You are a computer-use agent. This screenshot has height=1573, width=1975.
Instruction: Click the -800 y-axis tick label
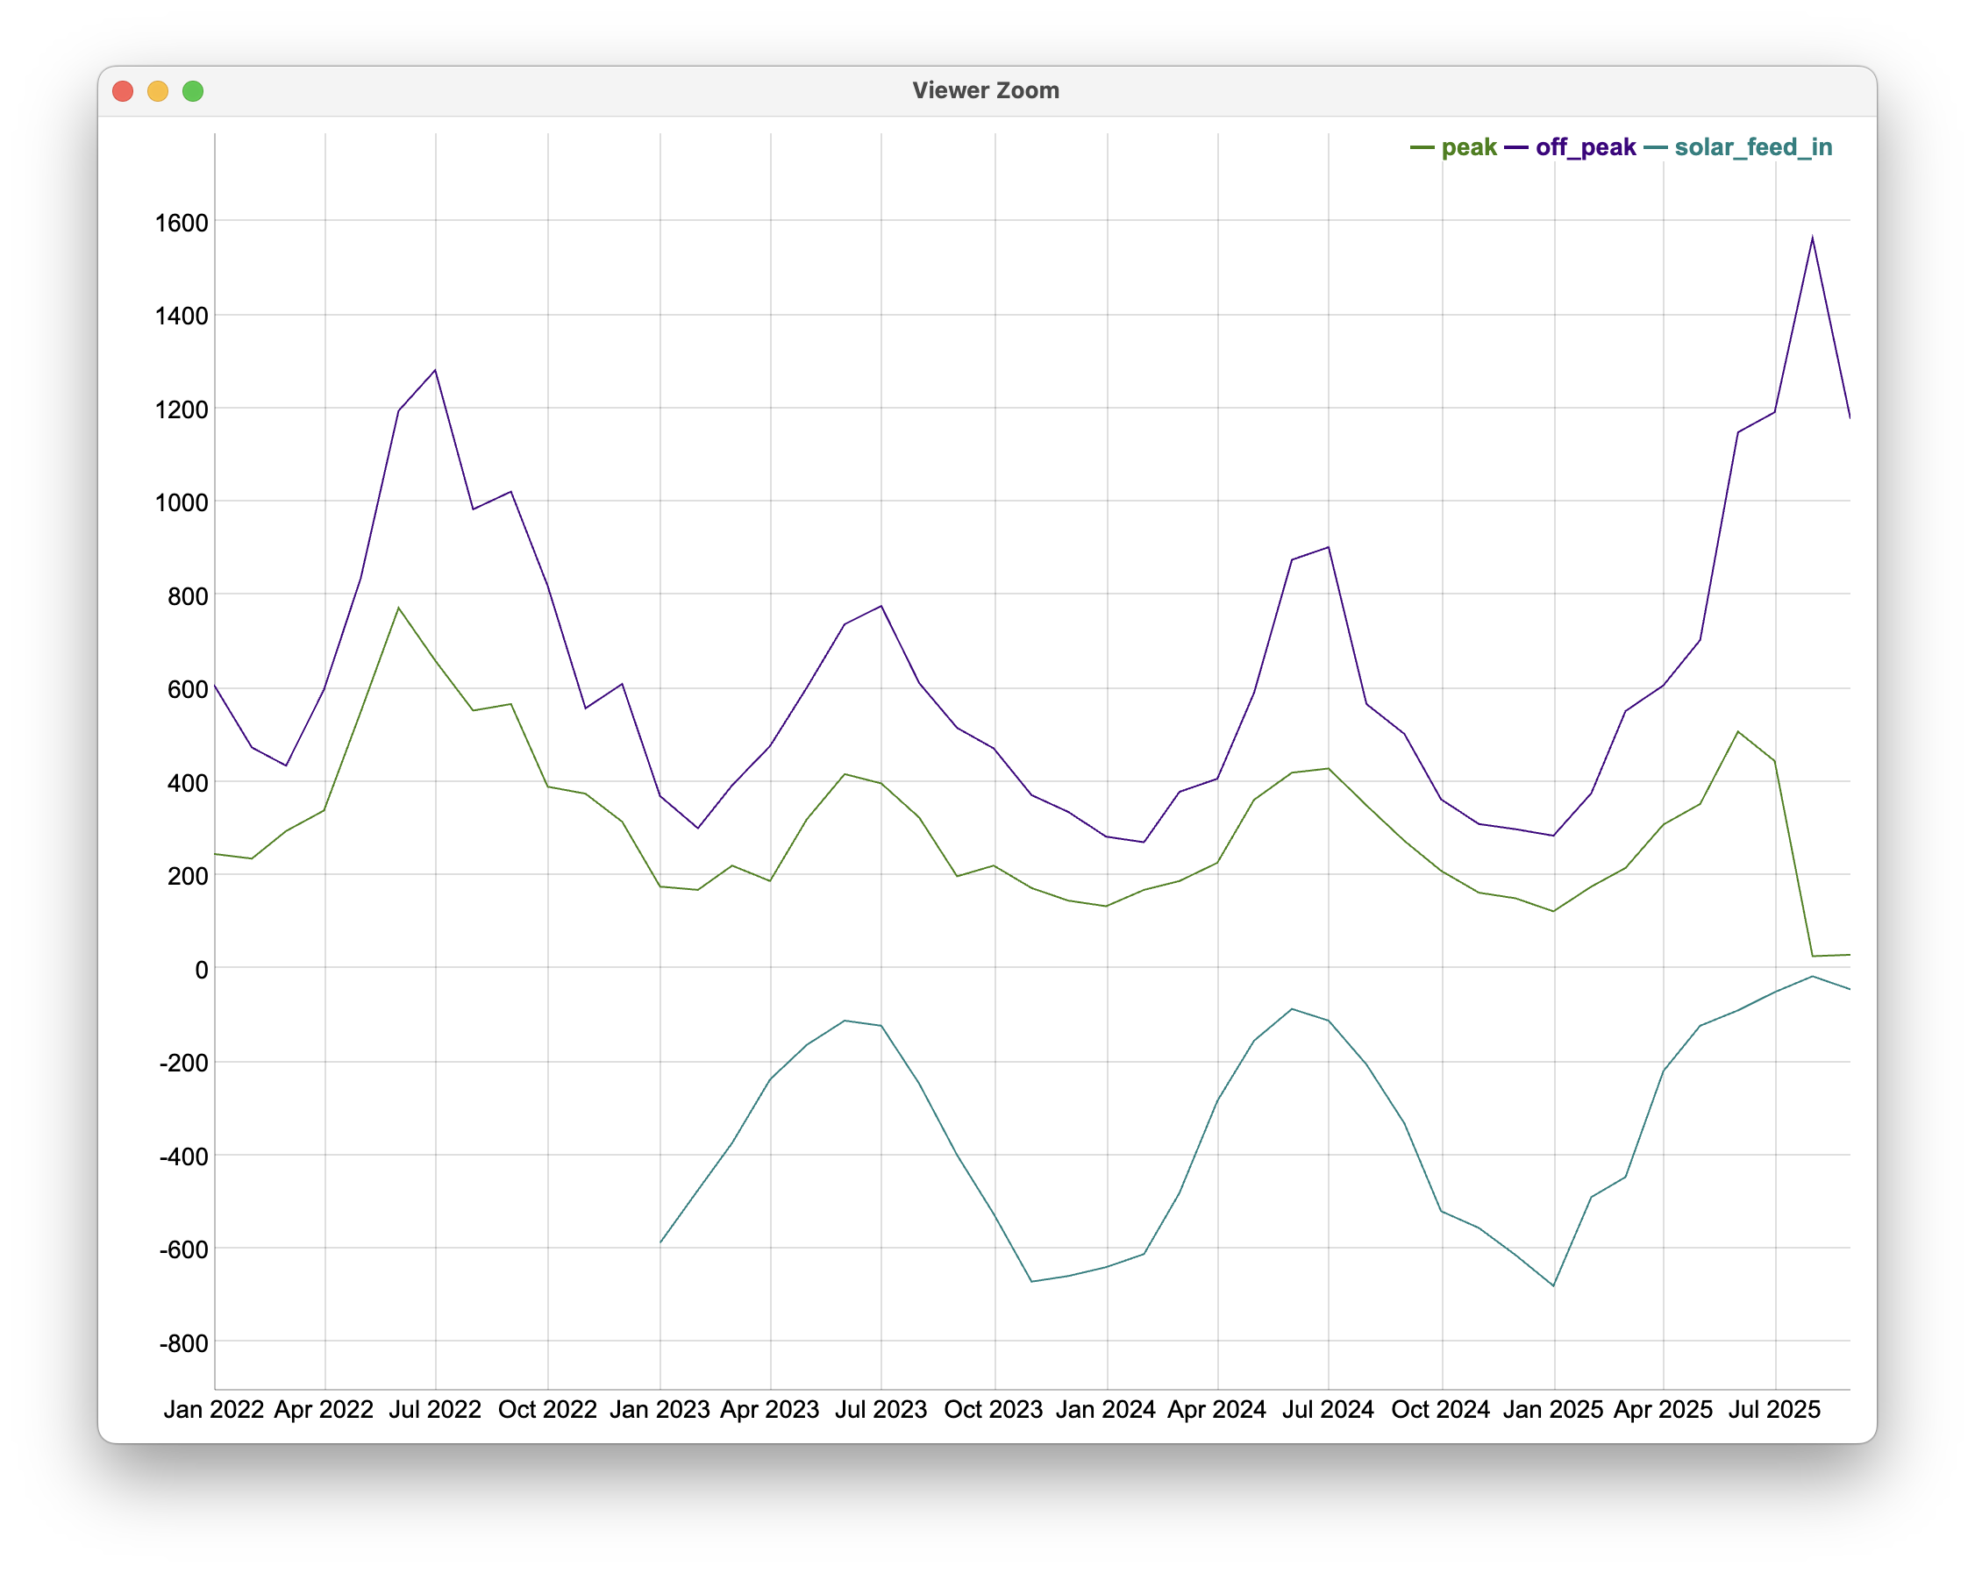coord(183,1343)
